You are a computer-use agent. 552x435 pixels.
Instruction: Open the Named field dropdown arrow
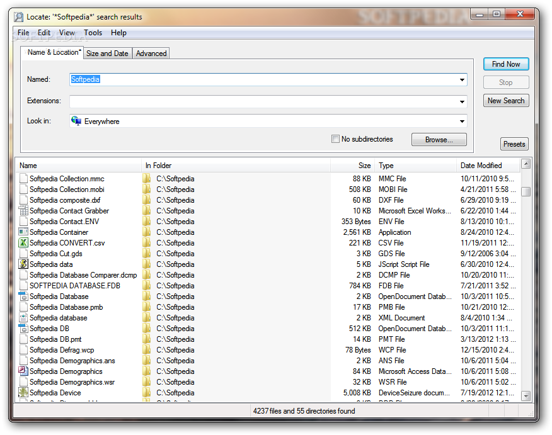coord(462,79)
